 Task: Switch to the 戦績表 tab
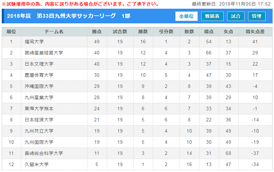pyautogui.click(x=212, y=16)
